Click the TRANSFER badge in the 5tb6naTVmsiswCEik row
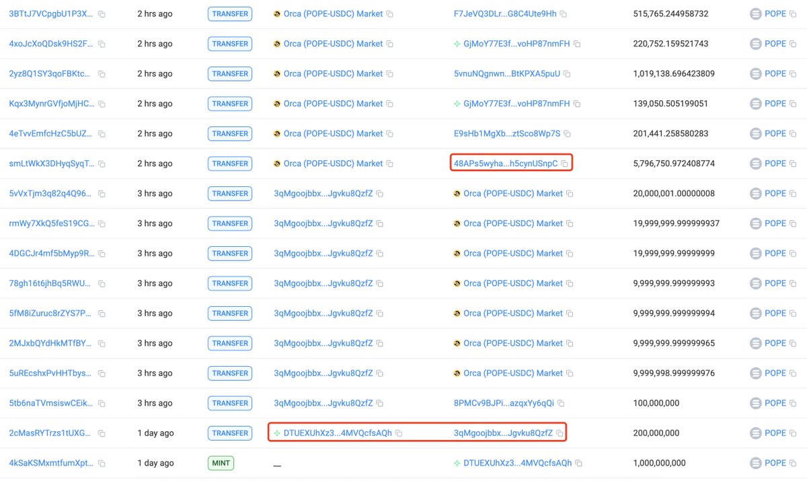The width and height of the screenshot is (807, 481). tap(230, 403)
